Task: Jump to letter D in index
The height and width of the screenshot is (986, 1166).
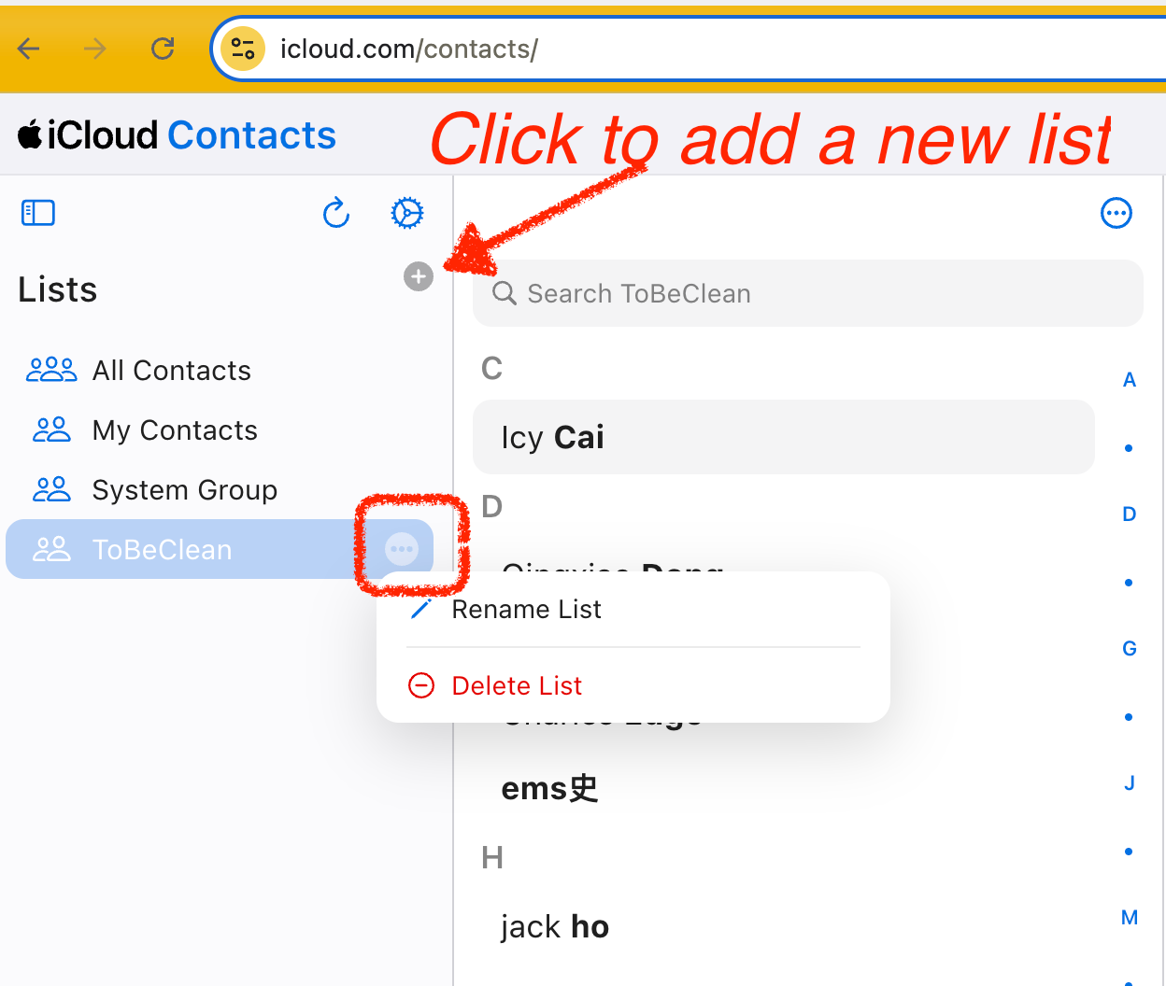Action: (1130, 514)
